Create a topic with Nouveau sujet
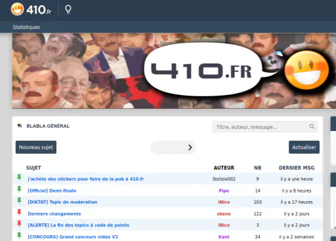Screen dimensions: 336x241 point(36,147)
